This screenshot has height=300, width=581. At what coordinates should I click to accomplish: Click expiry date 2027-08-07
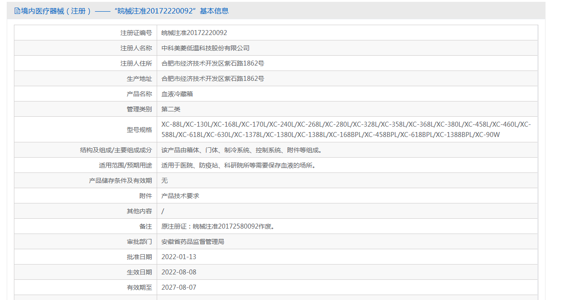coord(179,287)
